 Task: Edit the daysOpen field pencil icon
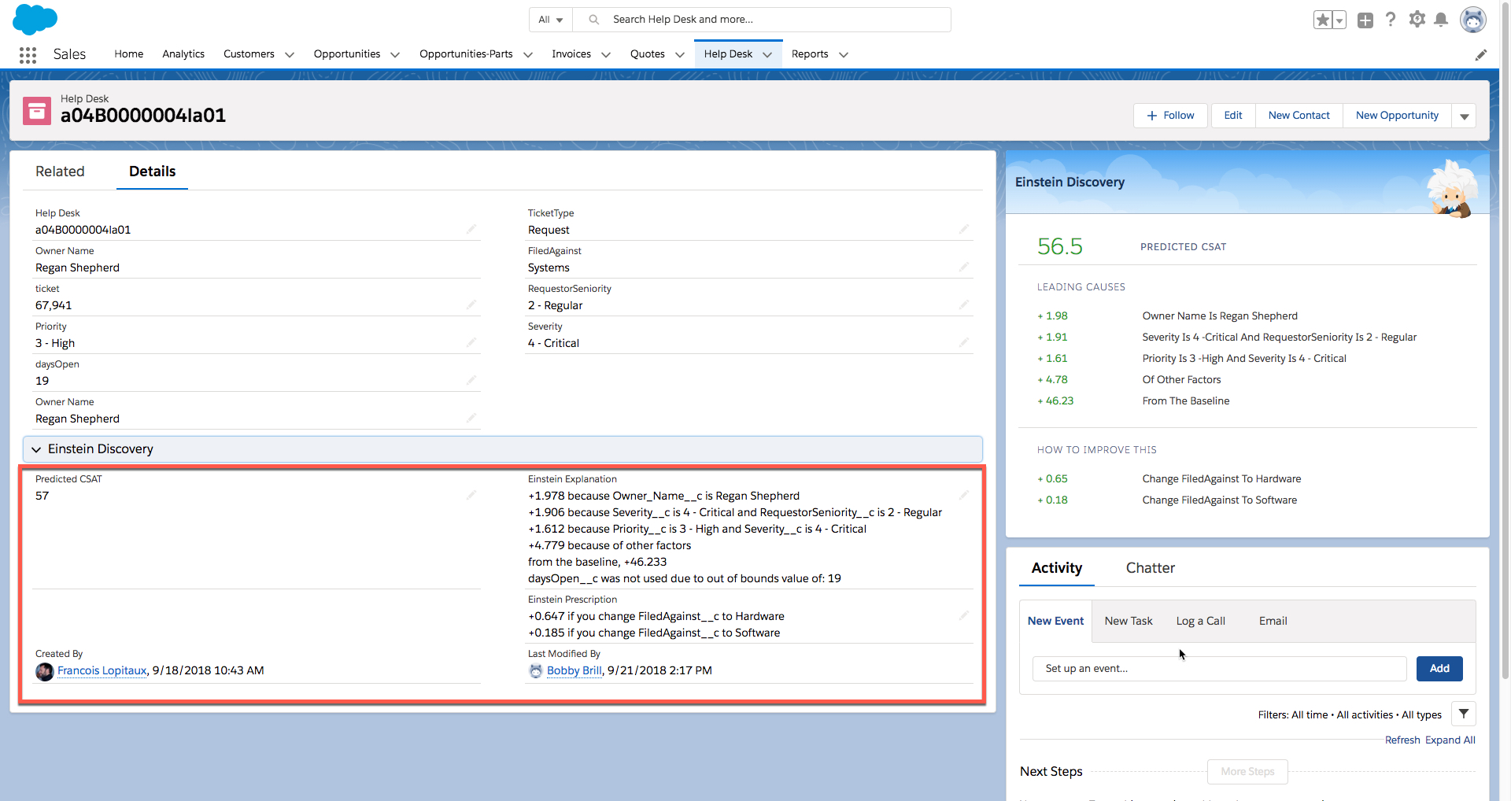point(471,380)
